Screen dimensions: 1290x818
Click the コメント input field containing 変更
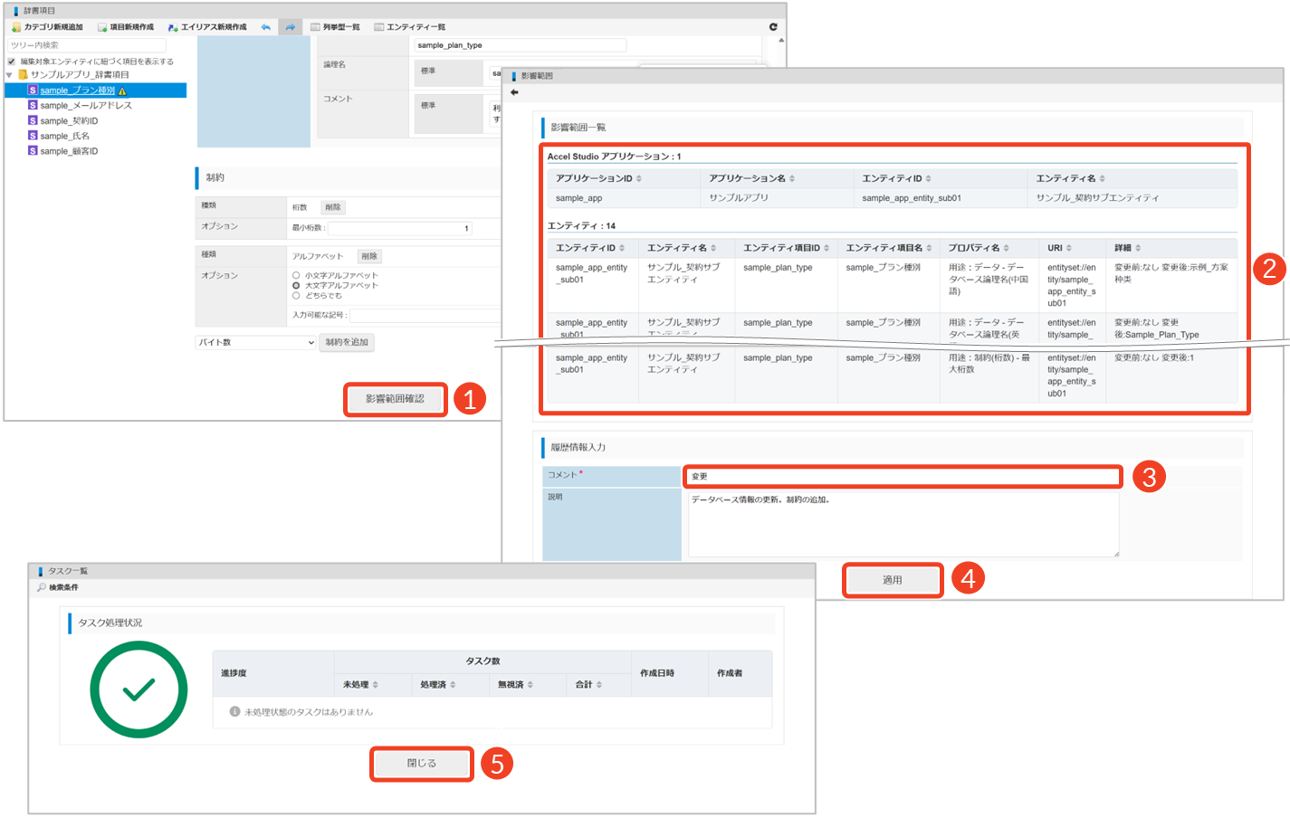point(903,476)
